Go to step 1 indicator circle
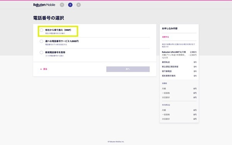232x145 pixels. [62, 5]
